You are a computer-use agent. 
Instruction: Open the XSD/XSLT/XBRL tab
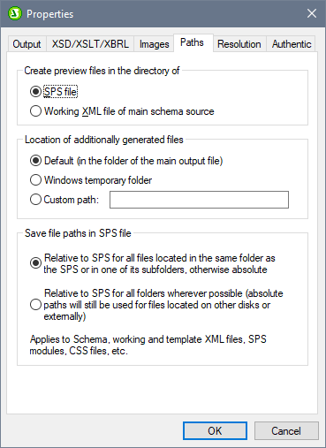tap(90, 44)
